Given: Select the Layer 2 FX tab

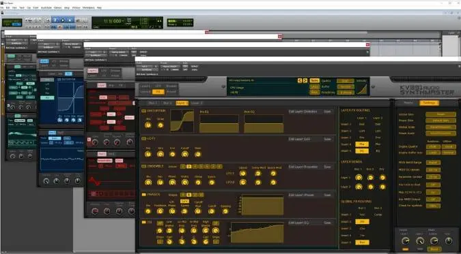Looking at the screenshot, I should [x=197, y=104].
